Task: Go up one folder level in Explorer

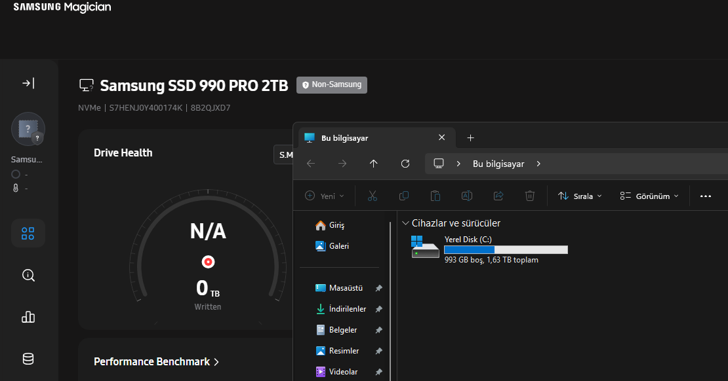Action: [373, 164]
